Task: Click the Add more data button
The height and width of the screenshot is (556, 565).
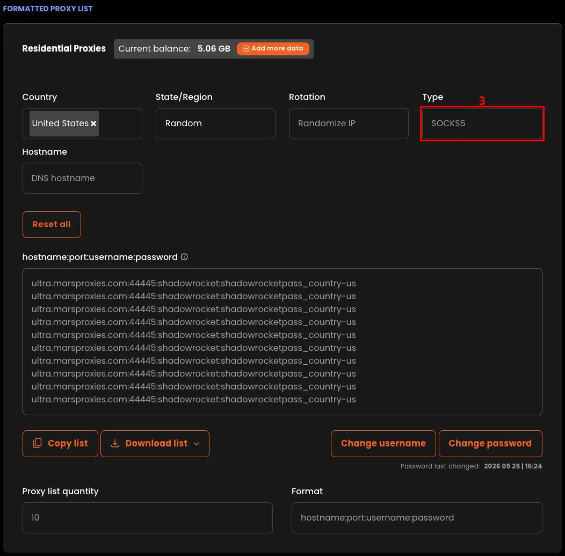Action: [x=273, y=49]
